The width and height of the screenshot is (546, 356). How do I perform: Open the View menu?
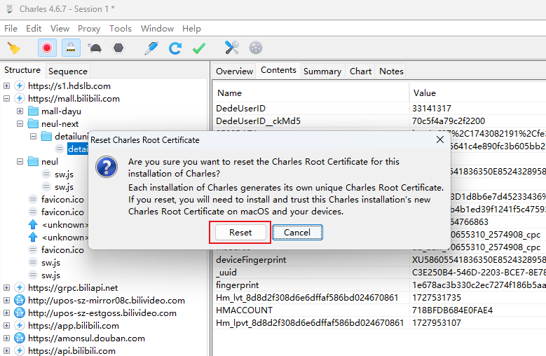[60, 29]
